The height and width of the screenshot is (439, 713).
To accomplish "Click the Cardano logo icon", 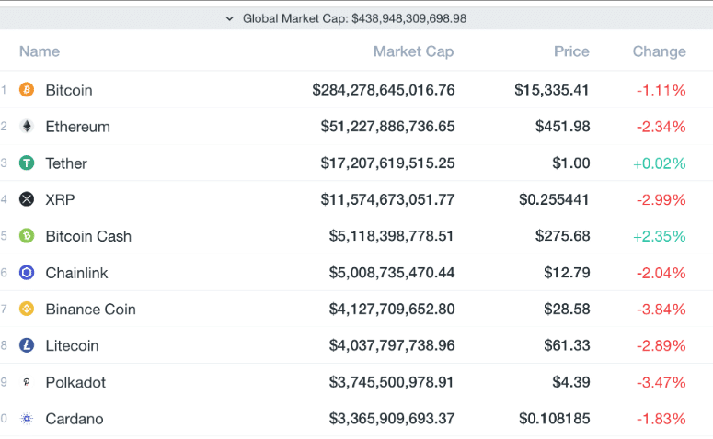I will pos(27,419).
